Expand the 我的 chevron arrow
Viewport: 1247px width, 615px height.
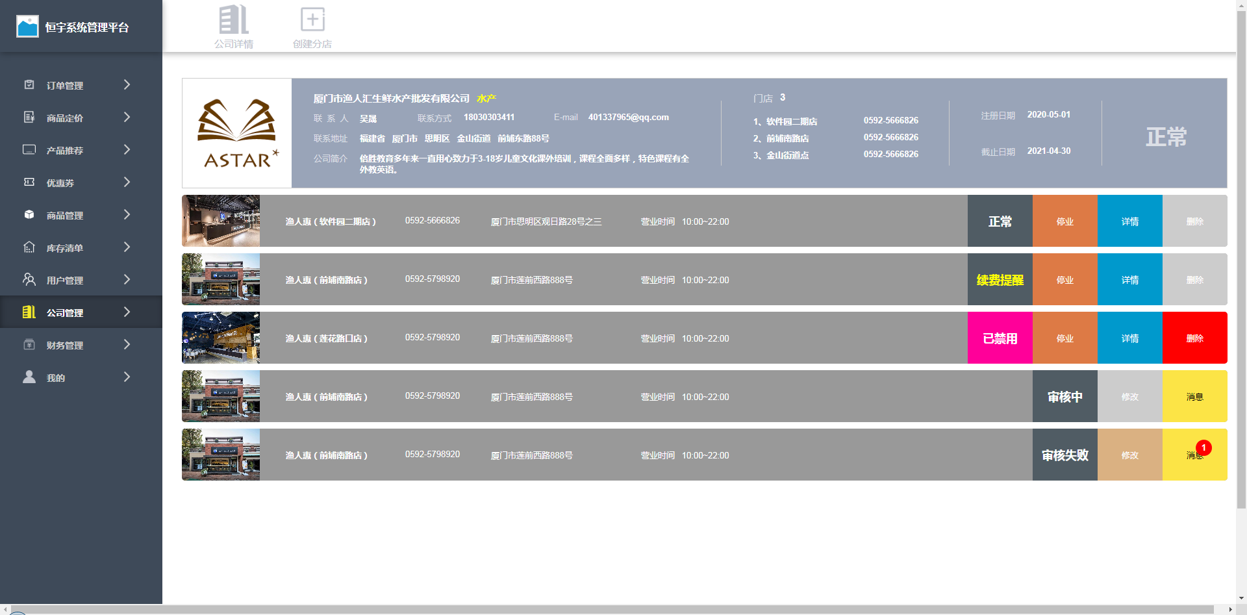(127, 377)
